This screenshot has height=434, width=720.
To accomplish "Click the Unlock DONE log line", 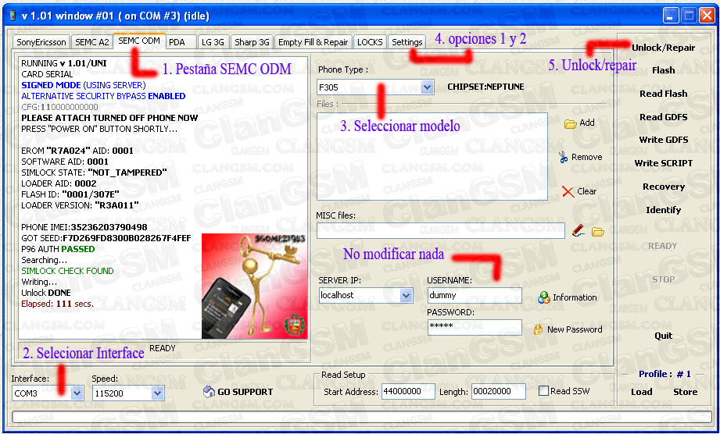I will tap(46, 293).
